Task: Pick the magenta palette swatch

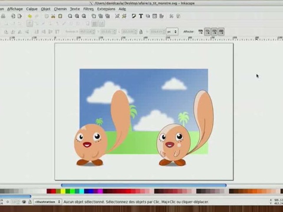Action: click(x=100, y=191)
